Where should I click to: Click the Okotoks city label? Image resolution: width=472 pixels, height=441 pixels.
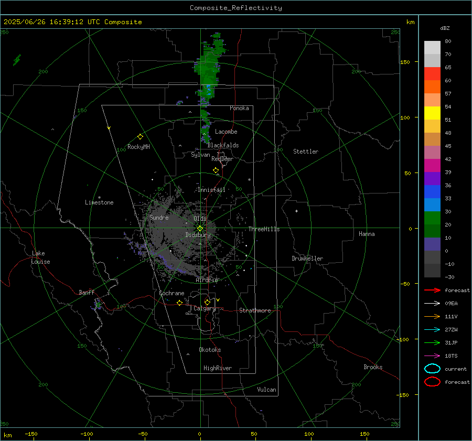[x=210, y=350]
